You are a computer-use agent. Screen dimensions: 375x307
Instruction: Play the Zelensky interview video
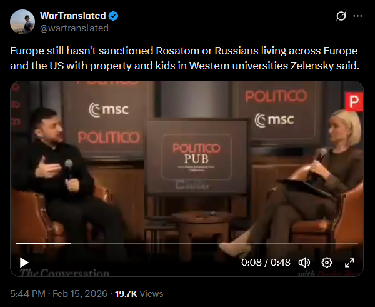pyautogui.click(x=24, y=263)
